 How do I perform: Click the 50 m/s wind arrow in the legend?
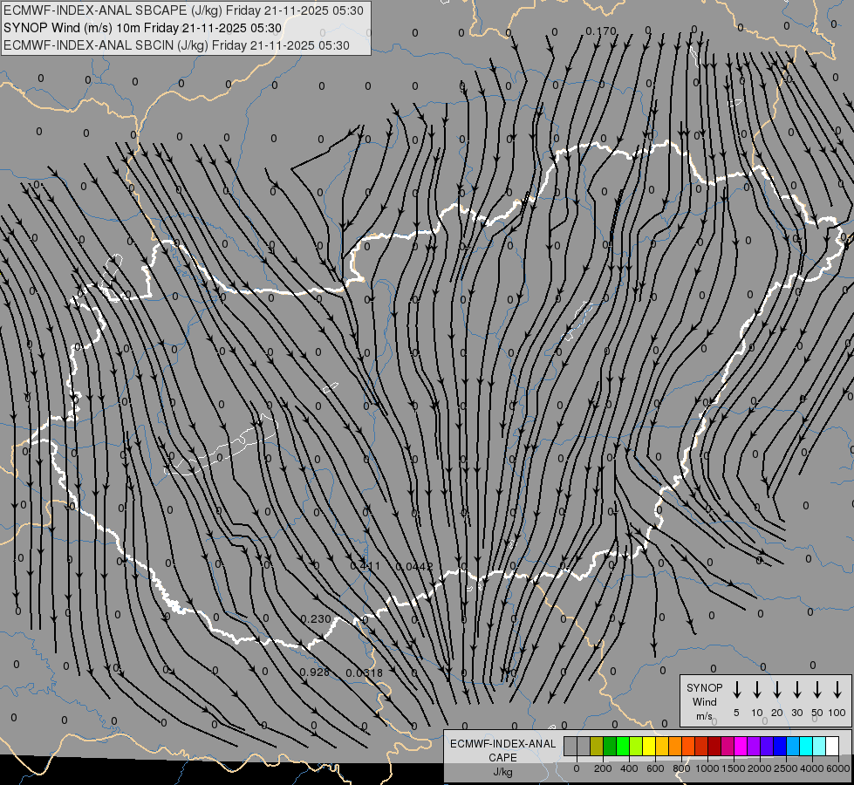817,690
